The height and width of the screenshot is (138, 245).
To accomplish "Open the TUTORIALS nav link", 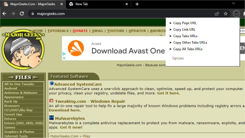I will pos(58,31).
